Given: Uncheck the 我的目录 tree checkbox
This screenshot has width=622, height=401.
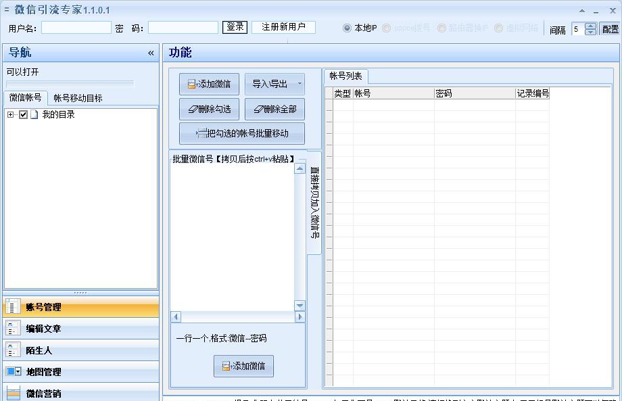Looking at the screenshot, I should [22, 114].
